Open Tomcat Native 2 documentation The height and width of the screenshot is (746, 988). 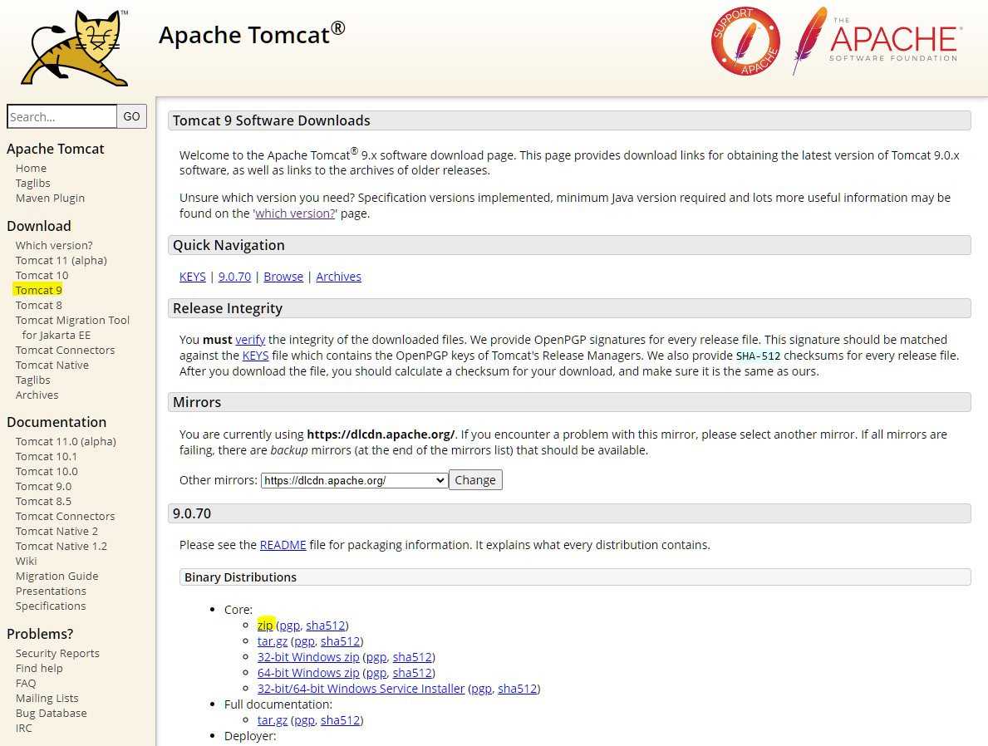(57, 531)
